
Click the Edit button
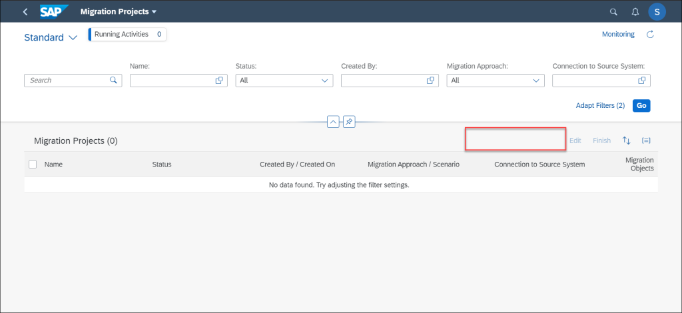(575, 141)
